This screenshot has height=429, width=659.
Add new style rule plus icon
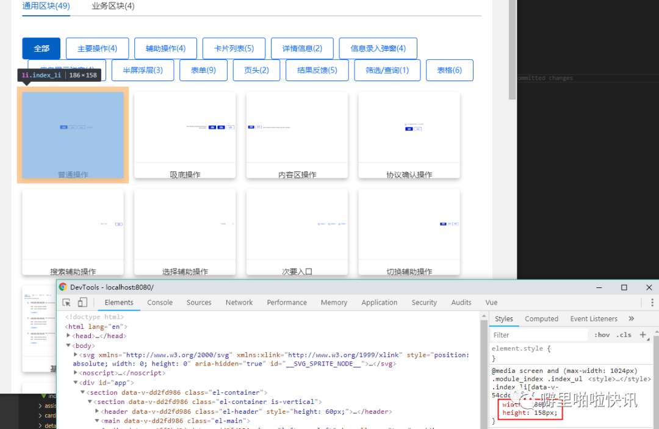tap(643, 335)
